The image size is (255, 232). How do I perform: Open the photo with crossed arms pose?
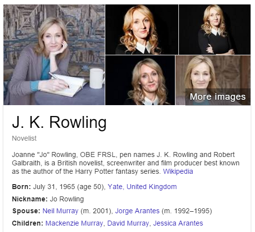point(214,30)
